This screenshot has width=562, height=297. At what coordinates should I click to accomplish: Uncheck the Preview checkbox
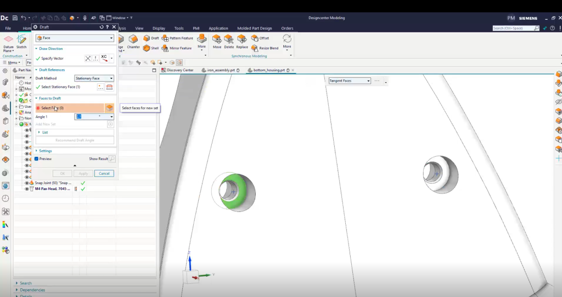[x=37, y=159]
